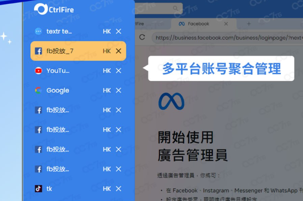Screen dimensions: 303x201
Task: Click the TikTok icon beside tk
Action: [38, 189]
